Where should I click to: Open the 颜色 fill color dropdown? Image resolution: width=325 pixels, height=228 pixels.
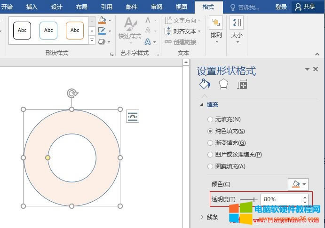coord(298,184)
